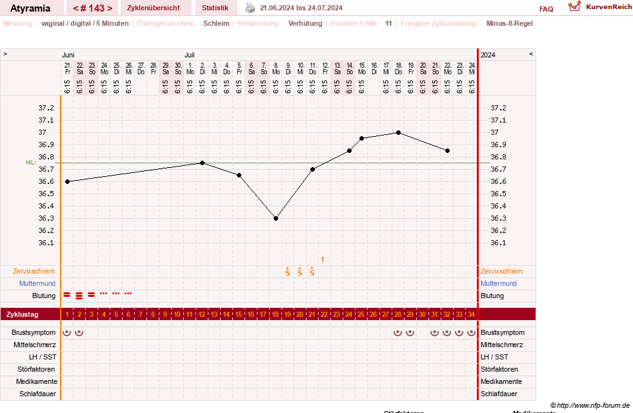The image size is (633, 413).
Task: Click the left Schlafdauer row label
Action: (37, 394)
